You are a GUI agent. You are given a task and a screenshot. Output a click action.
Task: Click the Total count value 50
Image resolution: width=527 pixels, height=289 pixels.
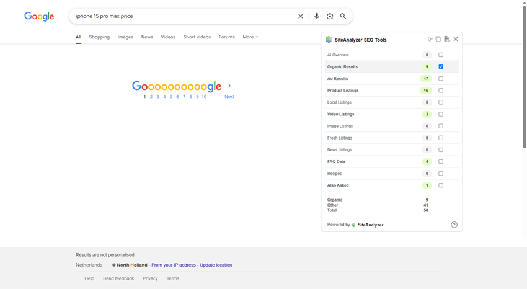pos(426,210)
